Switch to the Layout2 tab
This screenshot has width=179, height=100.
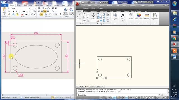point(101,87)
